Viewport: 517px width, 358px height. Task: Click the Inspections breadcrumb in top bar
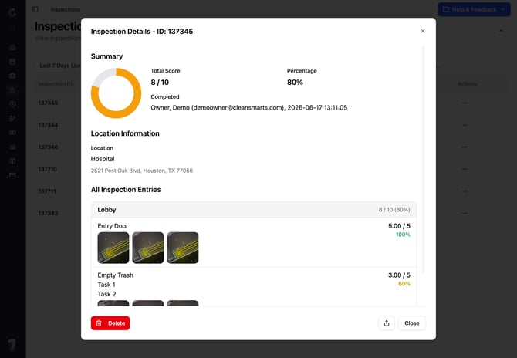(x=66, y=9)
